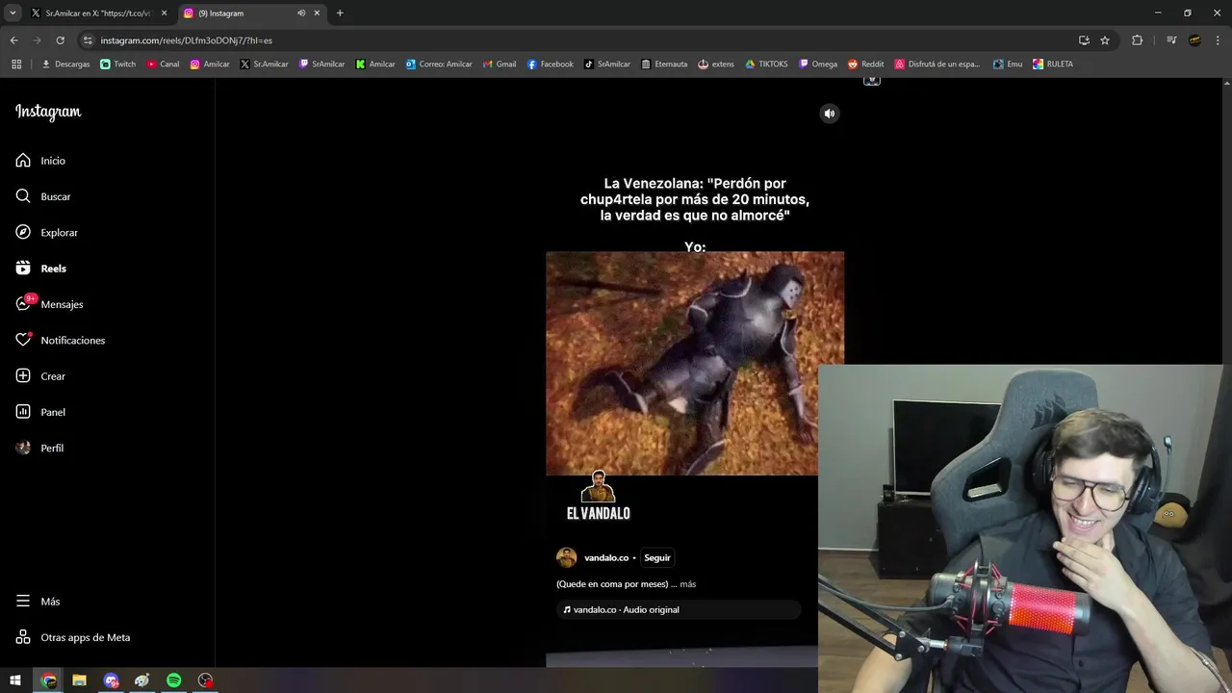Open SrAmilcar TikTok bookmark

[607, 64]
